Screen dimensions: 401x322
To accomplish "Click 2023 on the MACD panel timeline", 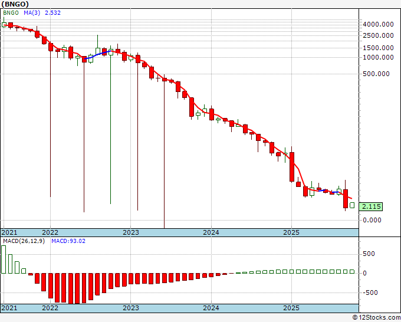I will [x=131, y=308].
